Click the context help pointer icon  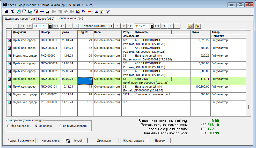tap(108, 12)
